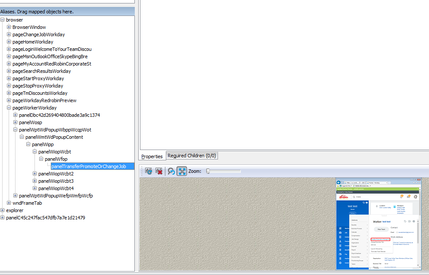The height and width of the screenshot is (275, 429).
Task: Select the explorer tree item
Action: 15,210
